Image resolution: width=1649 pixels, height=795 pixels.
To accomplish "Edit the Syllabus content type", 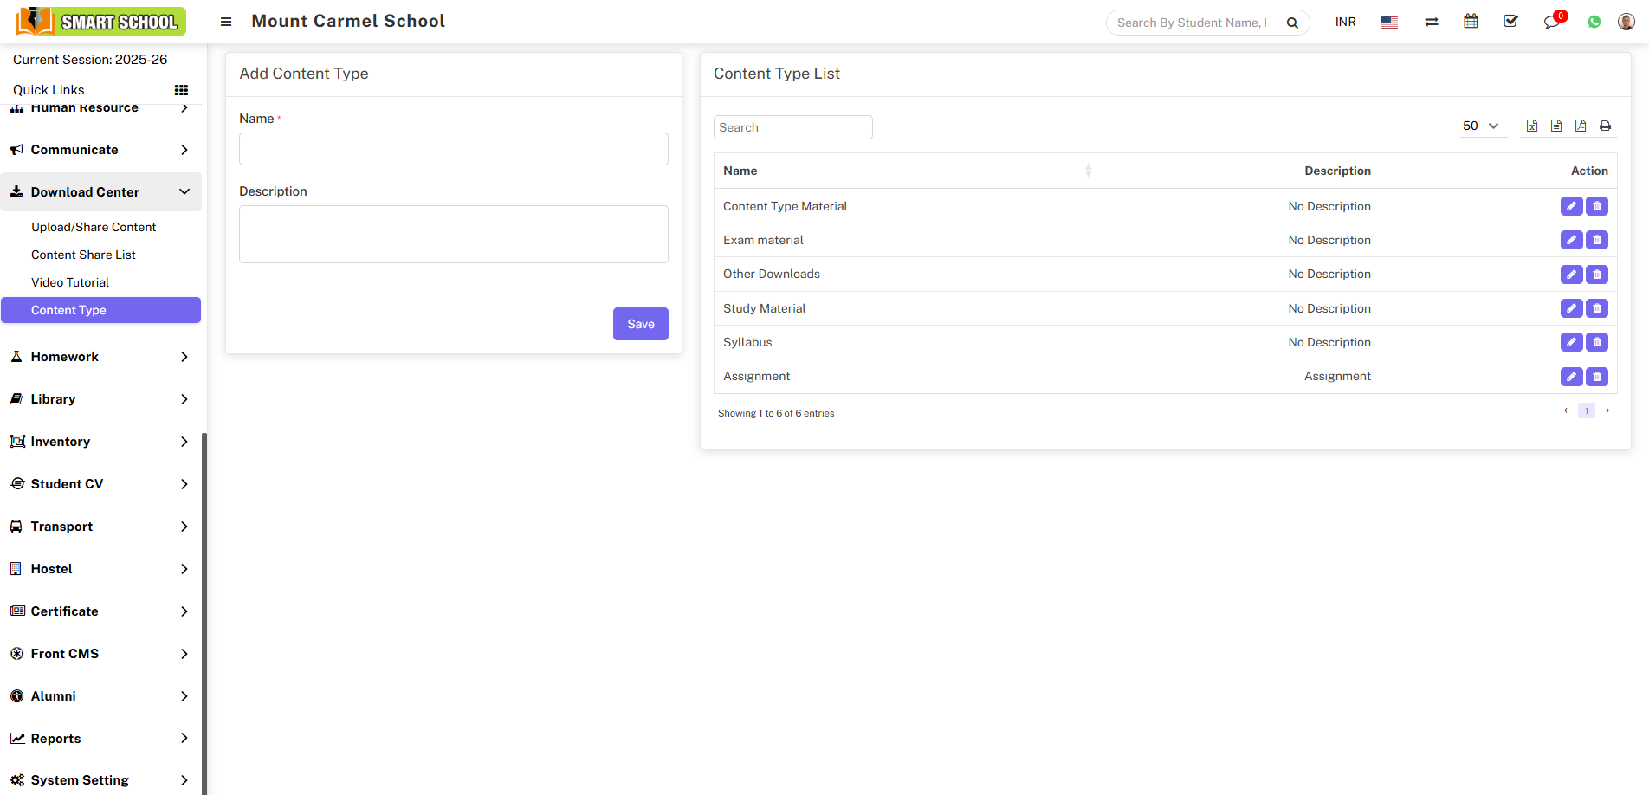I will point(1571,342).
